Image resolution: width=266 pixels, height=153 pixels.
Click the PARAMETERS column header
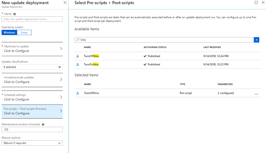(x=225, y=84)
